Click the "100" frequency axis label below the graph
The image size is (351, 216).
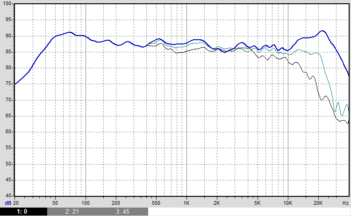pyautogui.click(x=85, y=203)
